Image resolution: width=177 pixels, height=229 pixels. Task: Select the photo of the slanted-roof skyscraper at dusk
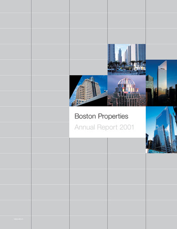pos(161,83)
